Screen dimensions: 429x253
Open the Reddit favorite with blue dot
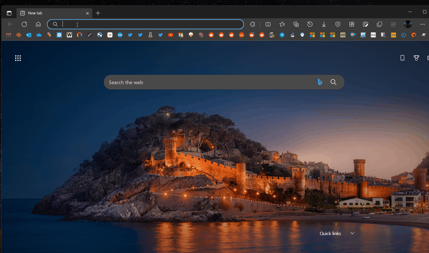click(x=252, y=35)
